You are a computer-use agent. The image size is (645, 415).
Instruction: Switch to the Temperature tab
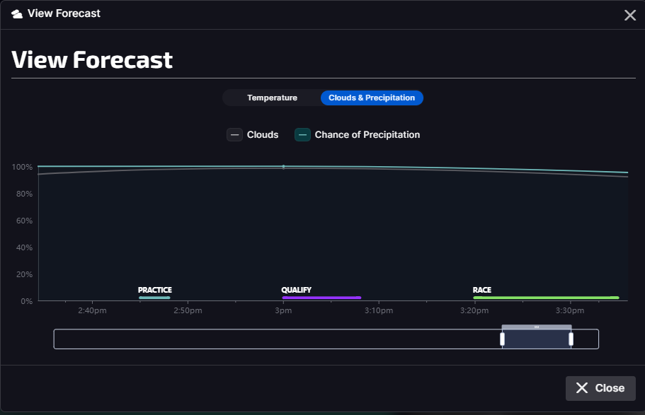(x=272, y=98)
